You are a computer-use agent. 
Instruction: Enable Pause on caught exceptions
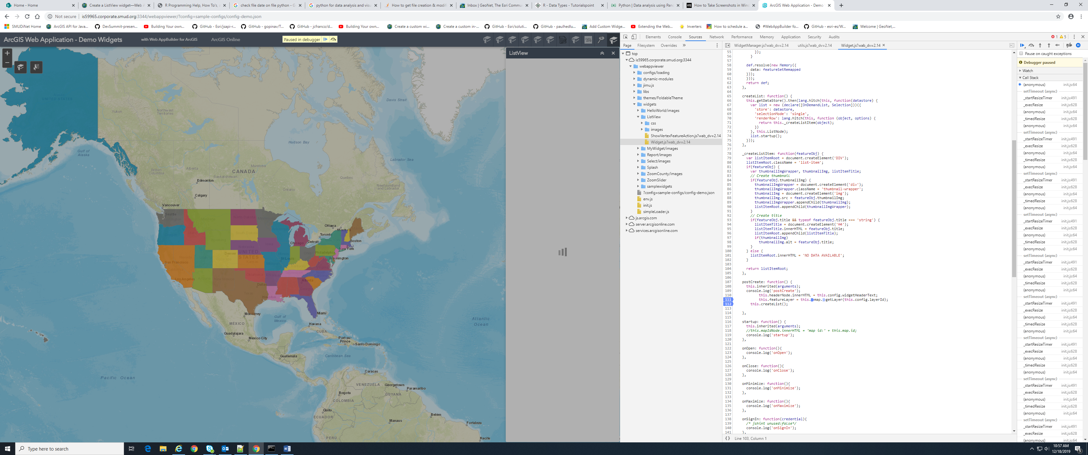[x=1021, y=54]
